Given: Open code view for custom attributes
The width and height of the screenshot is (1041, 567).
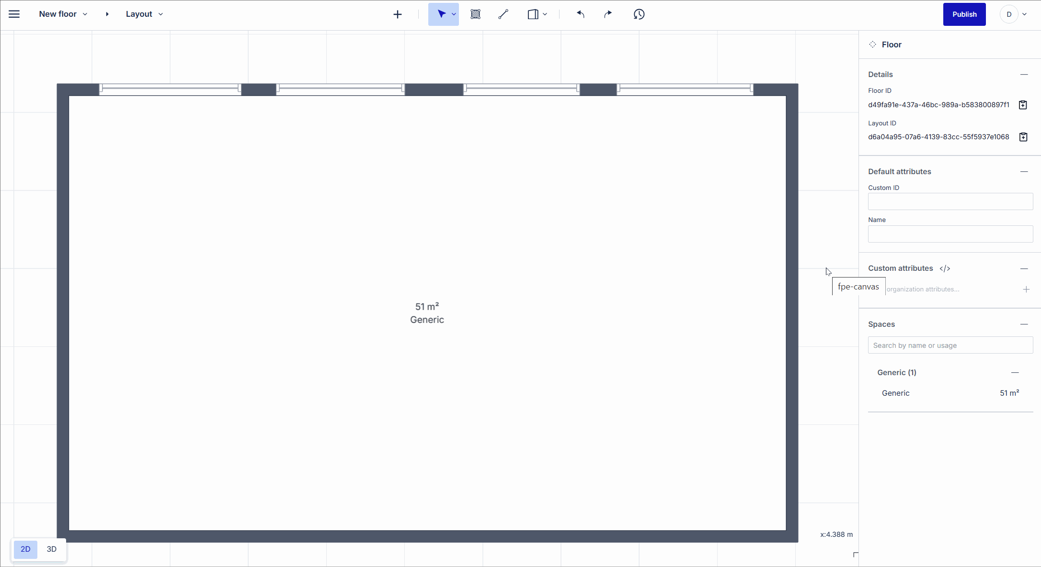Looking at the screenshot, I should coord(945,268).
